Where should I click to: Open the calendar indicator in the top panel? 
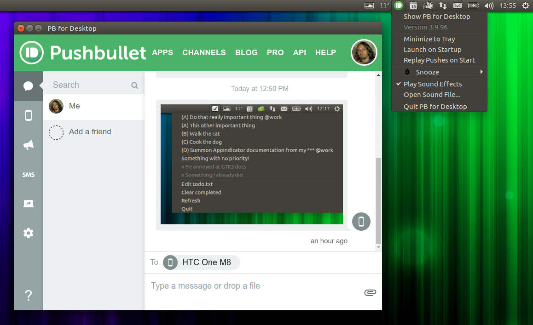(413, 6)
